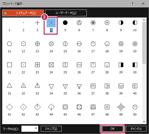
Task: Choose the upward triangle mark 31
Action: click(x=9, y=85)
